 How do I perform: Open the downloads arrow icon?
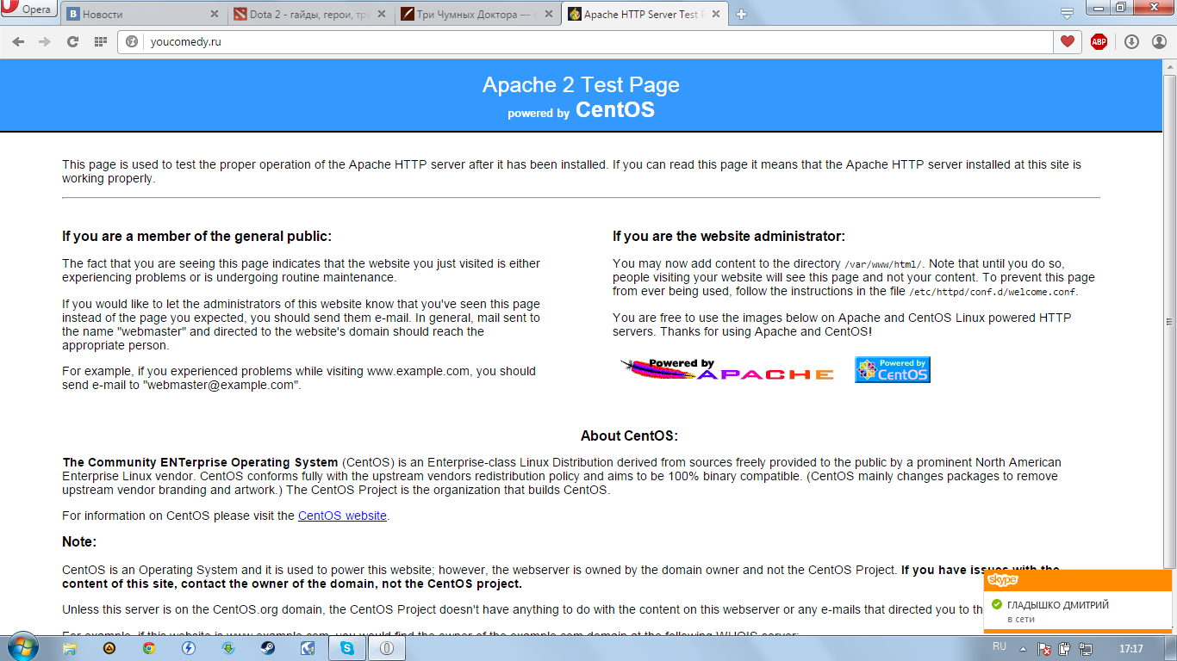1131,41
